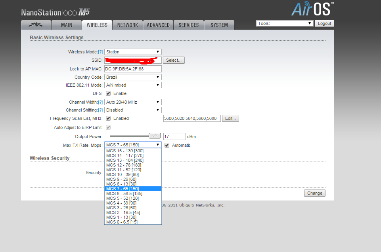
Task: Click the Auto Adjust to EIRP Limit checkbox
Action: pyautogui.click(x=108, y=127)
